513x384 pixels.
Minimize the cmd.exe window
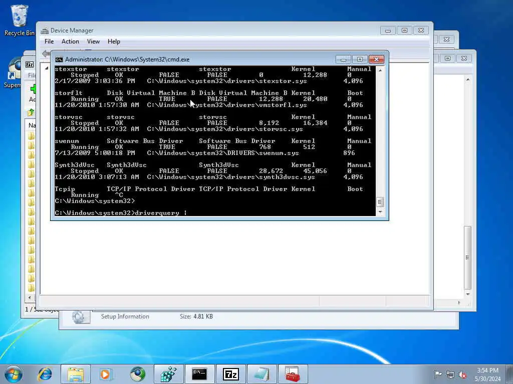coord(343,59)
